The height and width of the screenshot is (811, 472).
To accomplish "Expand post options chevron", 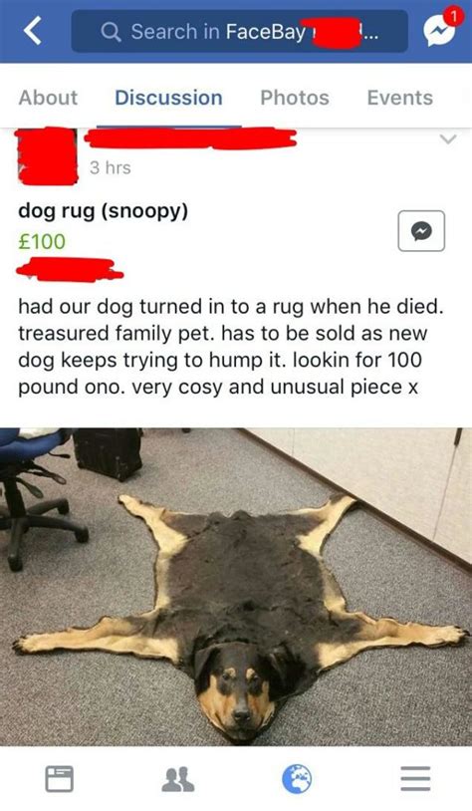I will click(448, 139).
